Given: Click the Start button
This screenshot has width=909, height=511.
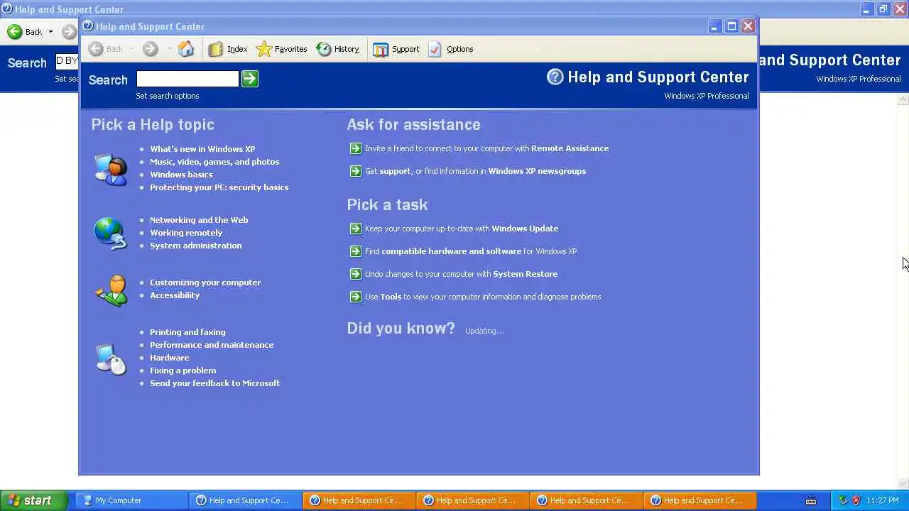Looking at the screenshot, I should point(34,500).
